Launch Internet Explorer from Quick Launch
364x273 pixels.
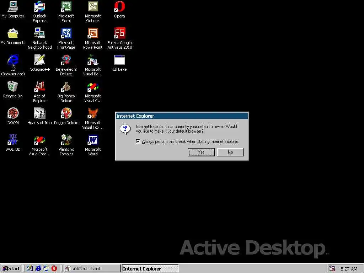[38, 269]
